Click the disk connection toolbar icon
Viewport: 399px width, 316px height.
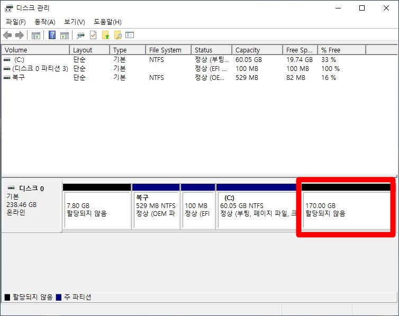pos(80,35)
